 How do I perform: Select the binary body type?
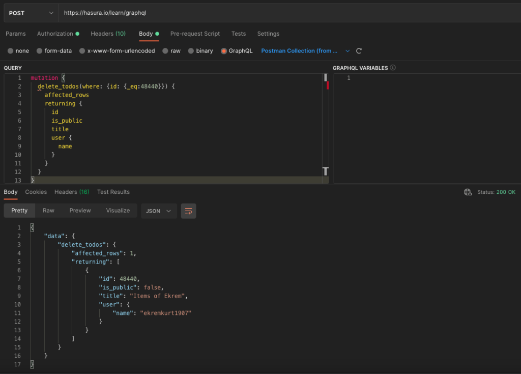[191, 51]
